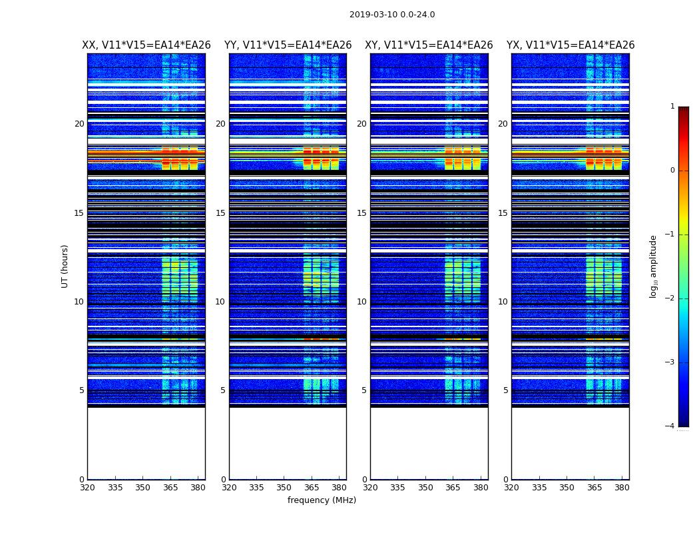This screenshot has width=699, height=533.
Task: Click the frequency (MHz) x-axis label
Action: (322, 500)
